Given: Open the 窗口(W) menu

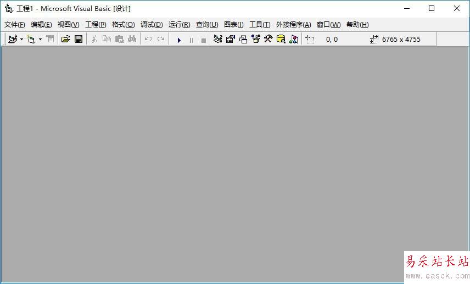Looking at the screenshot, I should (328, 25).
